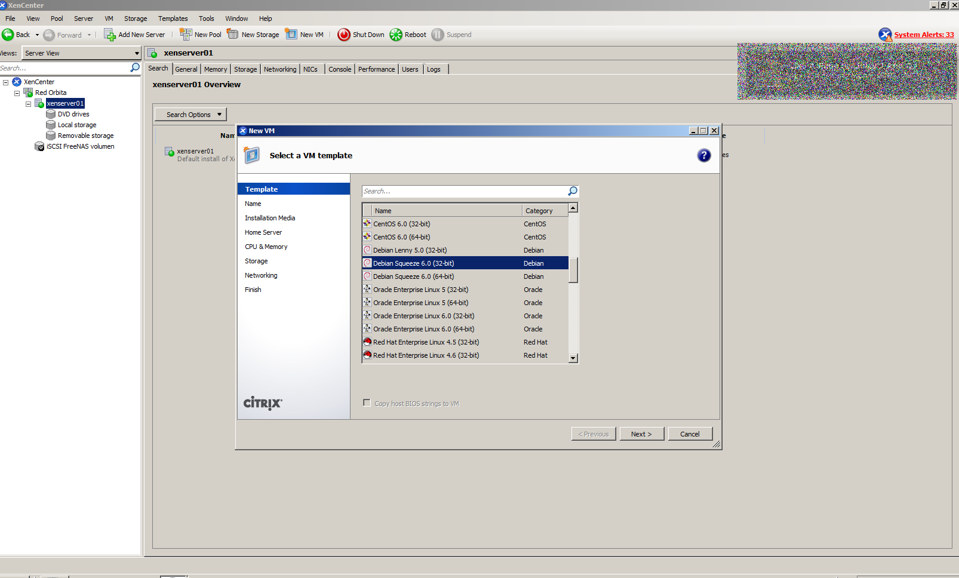Click the template list scrollbar down arrow
This screenshot has width=959, height=578.
(x=573, y=358)
